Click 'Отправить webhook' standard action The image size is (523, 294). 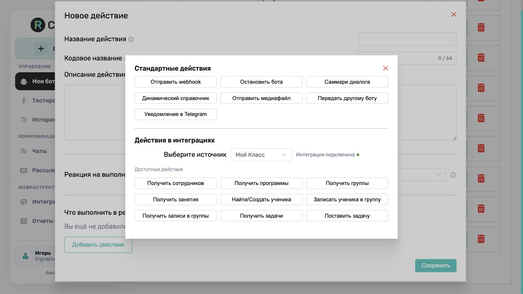[176, 82]
